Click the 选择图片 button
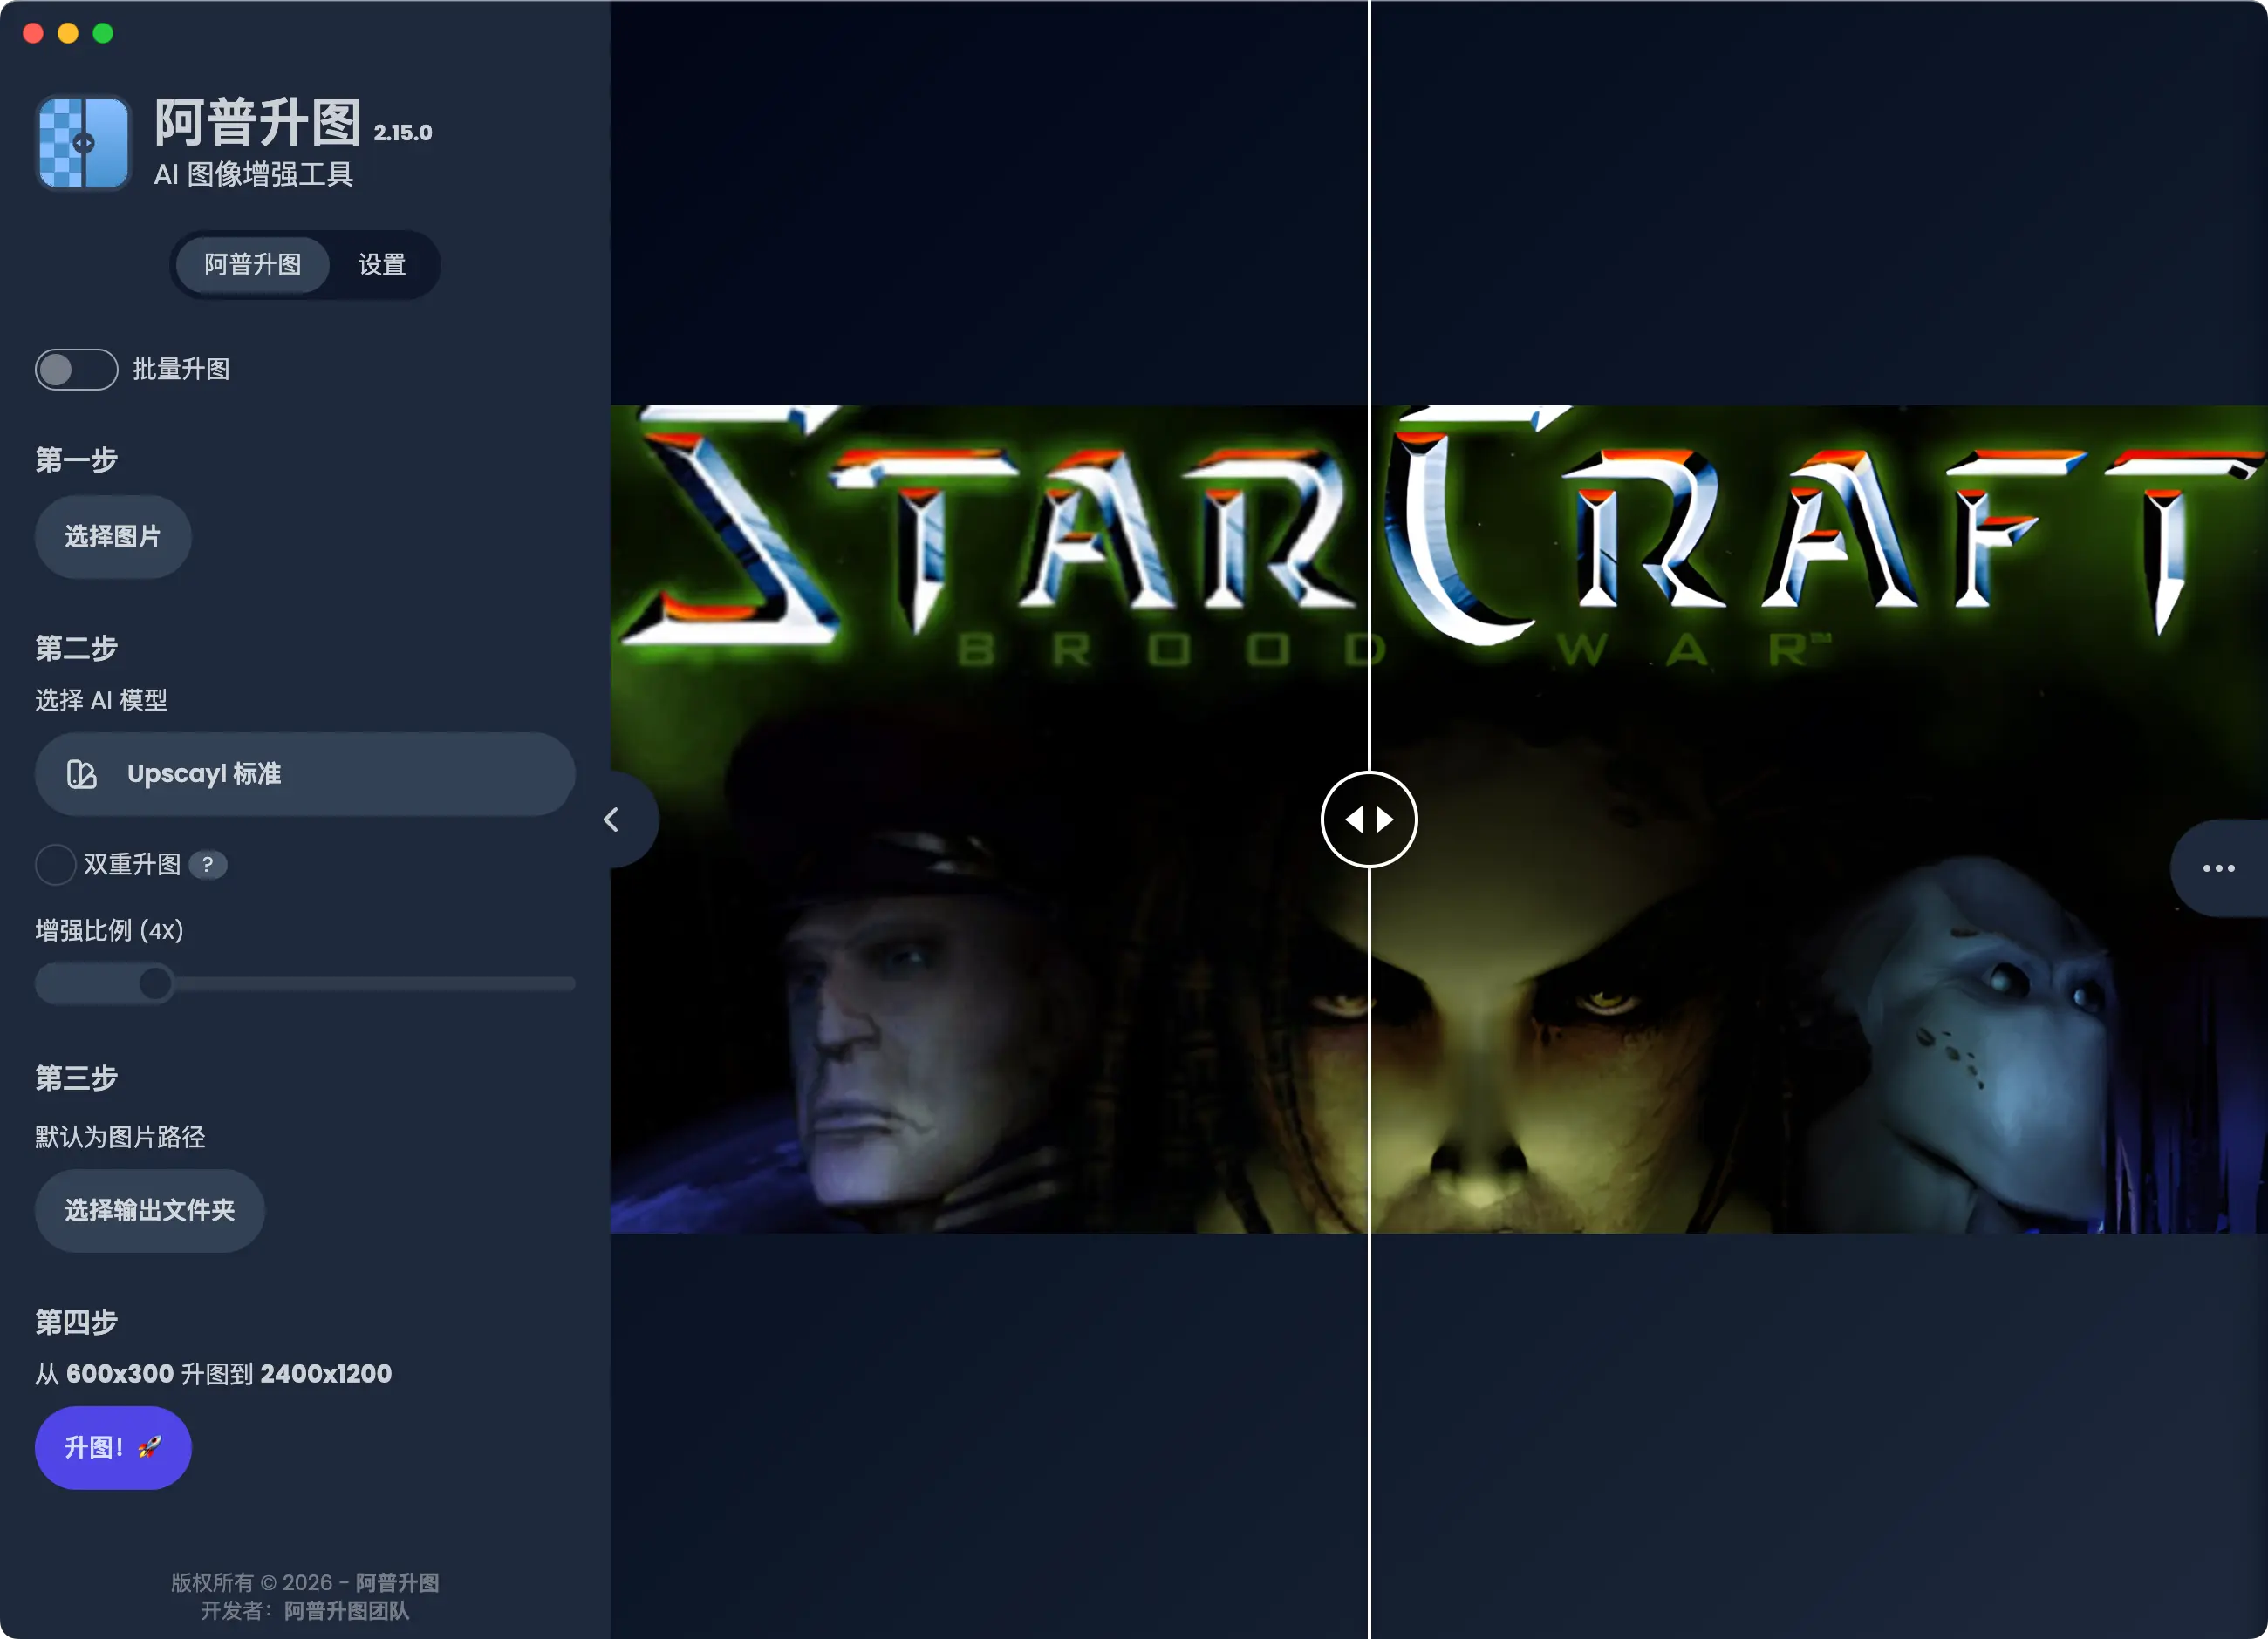This screenshot has height=1639, width=2268. 113,537
